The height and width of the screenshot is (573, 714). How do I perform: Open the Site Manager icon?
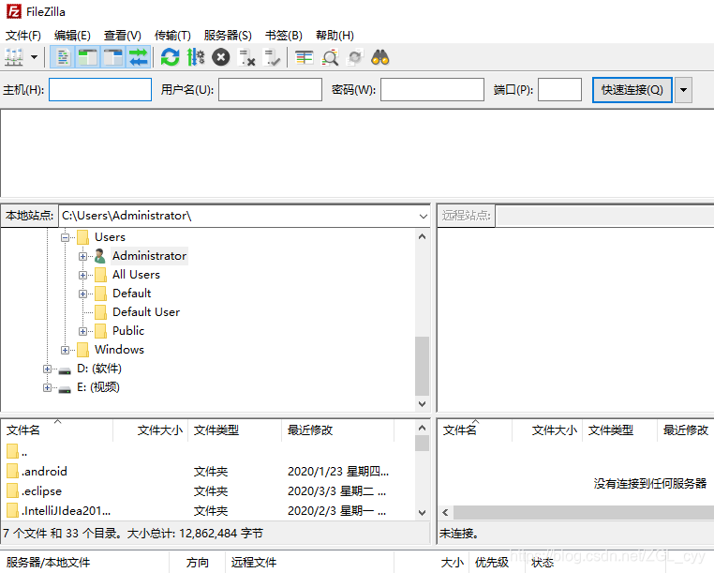click(14, 57)
